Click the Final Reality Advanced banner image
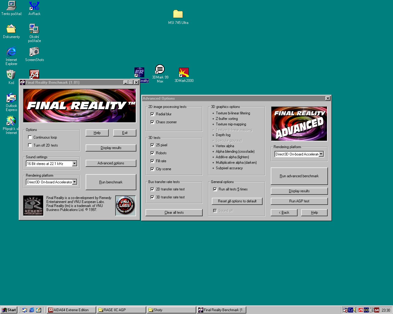 [x=299, y=124]
